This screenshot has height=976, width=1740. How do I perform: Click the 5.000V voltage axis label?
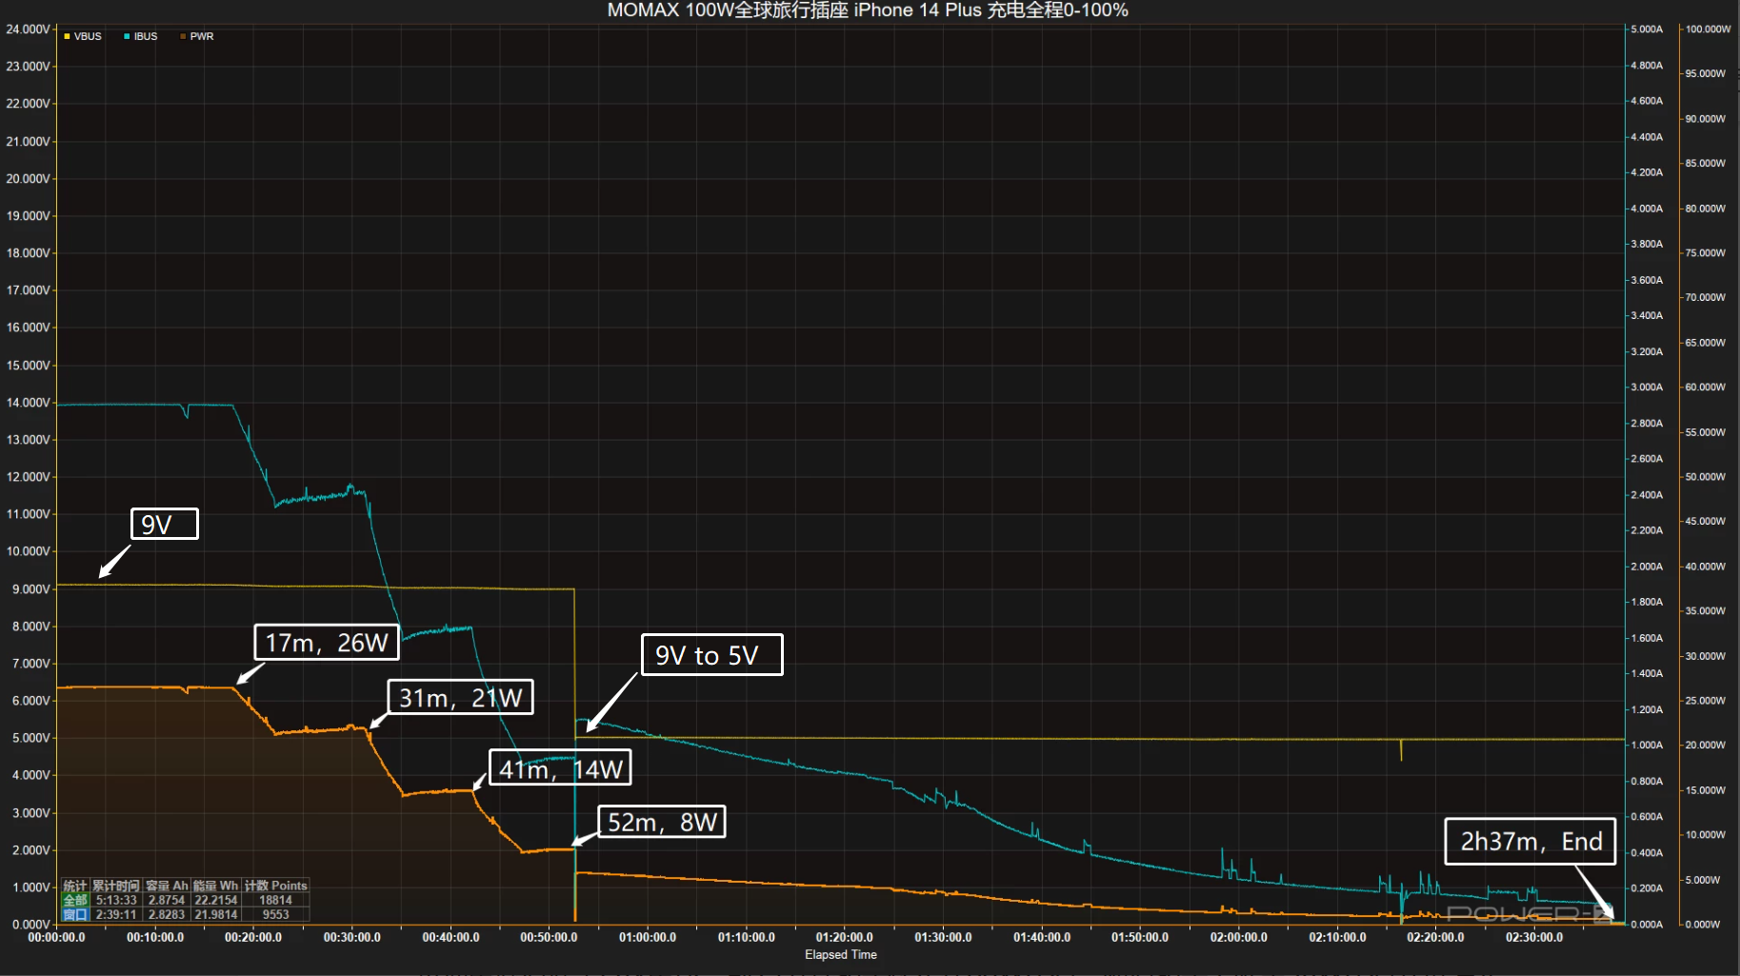point(30,738)
